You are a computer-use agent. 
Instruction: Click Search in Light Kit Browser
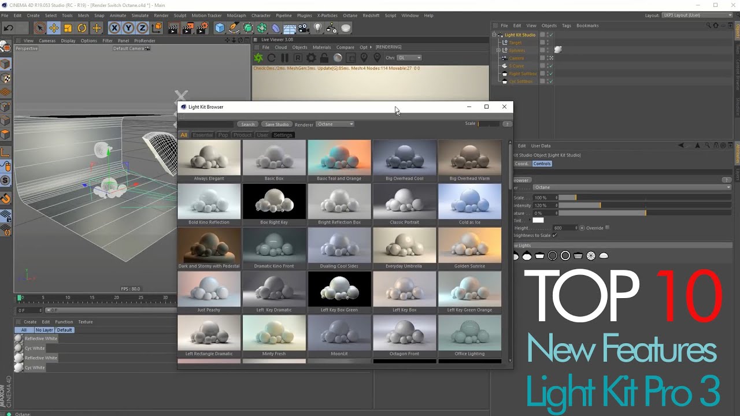pos(247,124)
